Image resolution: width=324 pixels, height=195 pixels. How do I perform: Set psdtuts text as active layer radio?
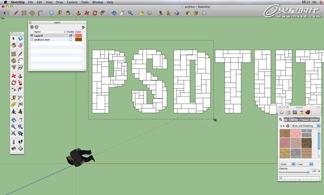pos(32,39)
